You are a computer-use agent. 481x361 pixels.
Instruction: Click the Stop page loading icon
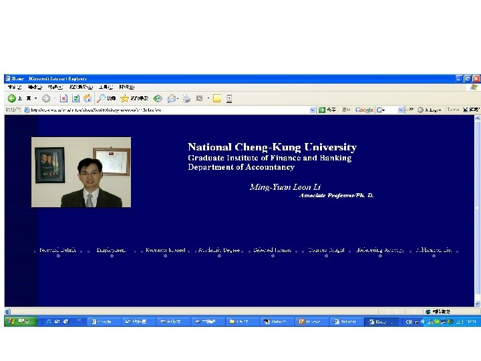click(x=64, y=98)
